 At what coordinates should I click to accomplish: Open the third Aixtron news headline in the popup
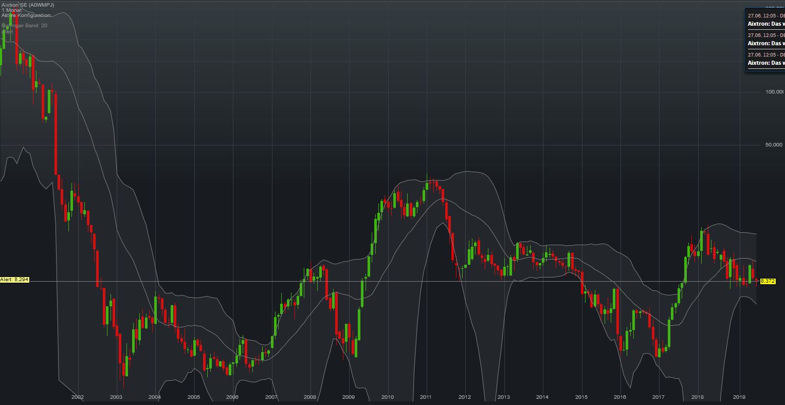(x=766, y=63)
